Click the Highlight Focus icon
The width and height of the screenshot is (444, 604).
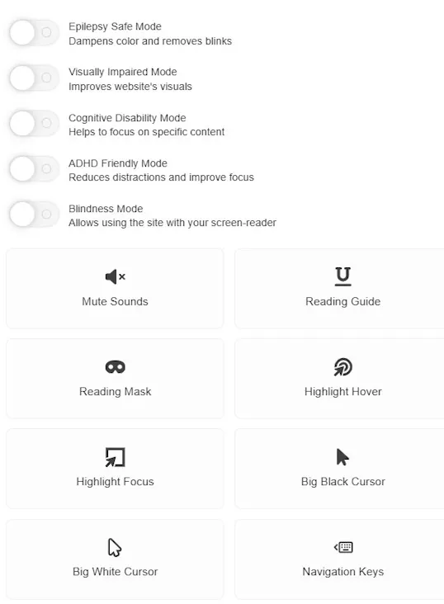pos(116,457)
